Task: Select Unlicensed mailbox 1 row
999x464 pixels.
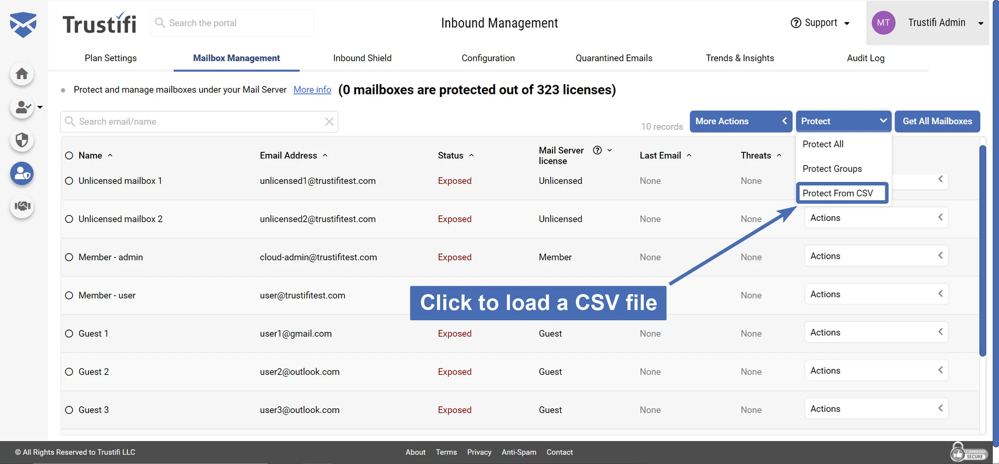Action: [69, 181]
